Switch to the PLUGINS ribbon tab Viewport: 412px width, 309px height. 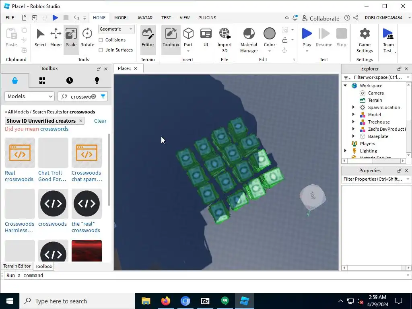coord(207,18)
